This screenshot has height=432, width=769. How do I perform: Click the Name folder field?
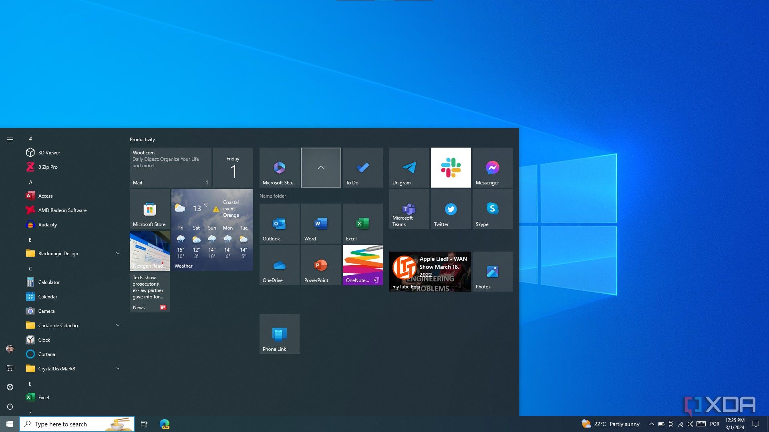point(273,196)
